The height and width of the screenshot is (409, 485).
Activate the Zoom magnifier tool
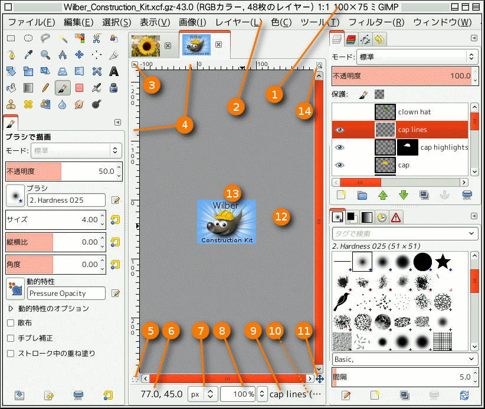(x=45, y=55)
